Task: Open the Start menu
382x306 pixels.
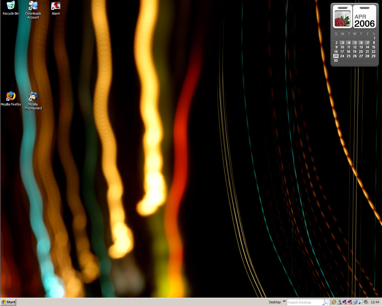Action: click(x=8, y=302)
